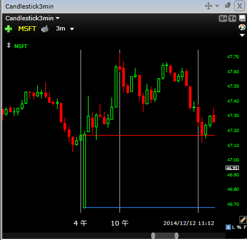The width and height of the screenshot is (247, 240).
Task: Click the floppy disk save icon
Action: (x=242, y=18)
